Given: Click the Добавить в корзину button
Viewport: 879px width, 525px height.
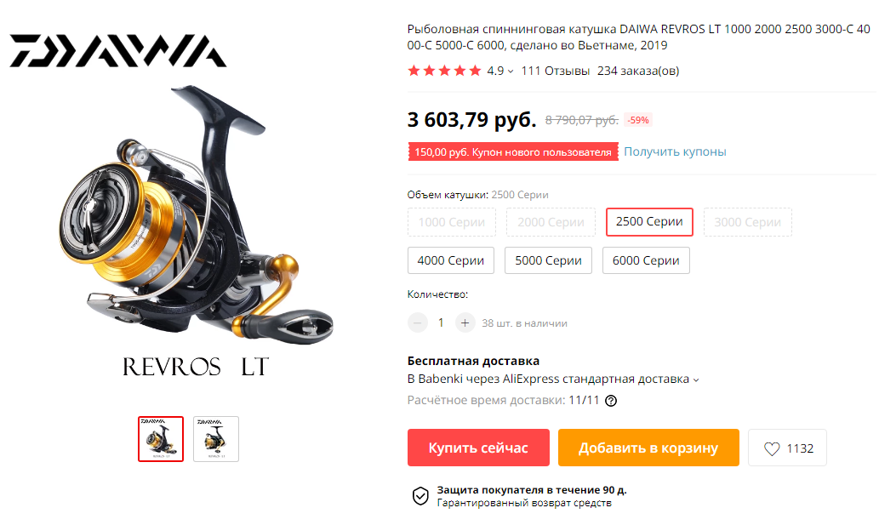Looking at the screenshot, I should click(x=648, y=448).
